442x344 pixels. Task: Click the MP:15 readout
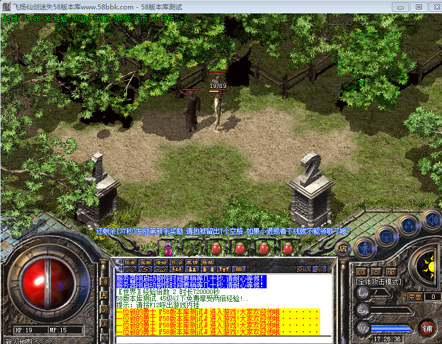(58, 330)
